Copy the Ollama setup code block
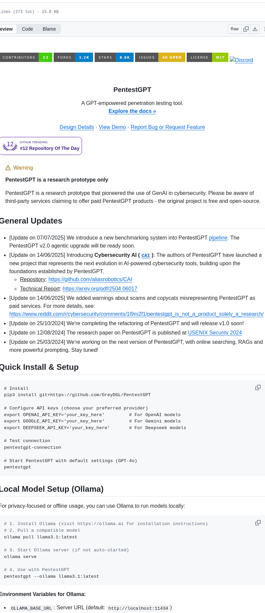Screen dimensions: 265x613 pos(258,523)
